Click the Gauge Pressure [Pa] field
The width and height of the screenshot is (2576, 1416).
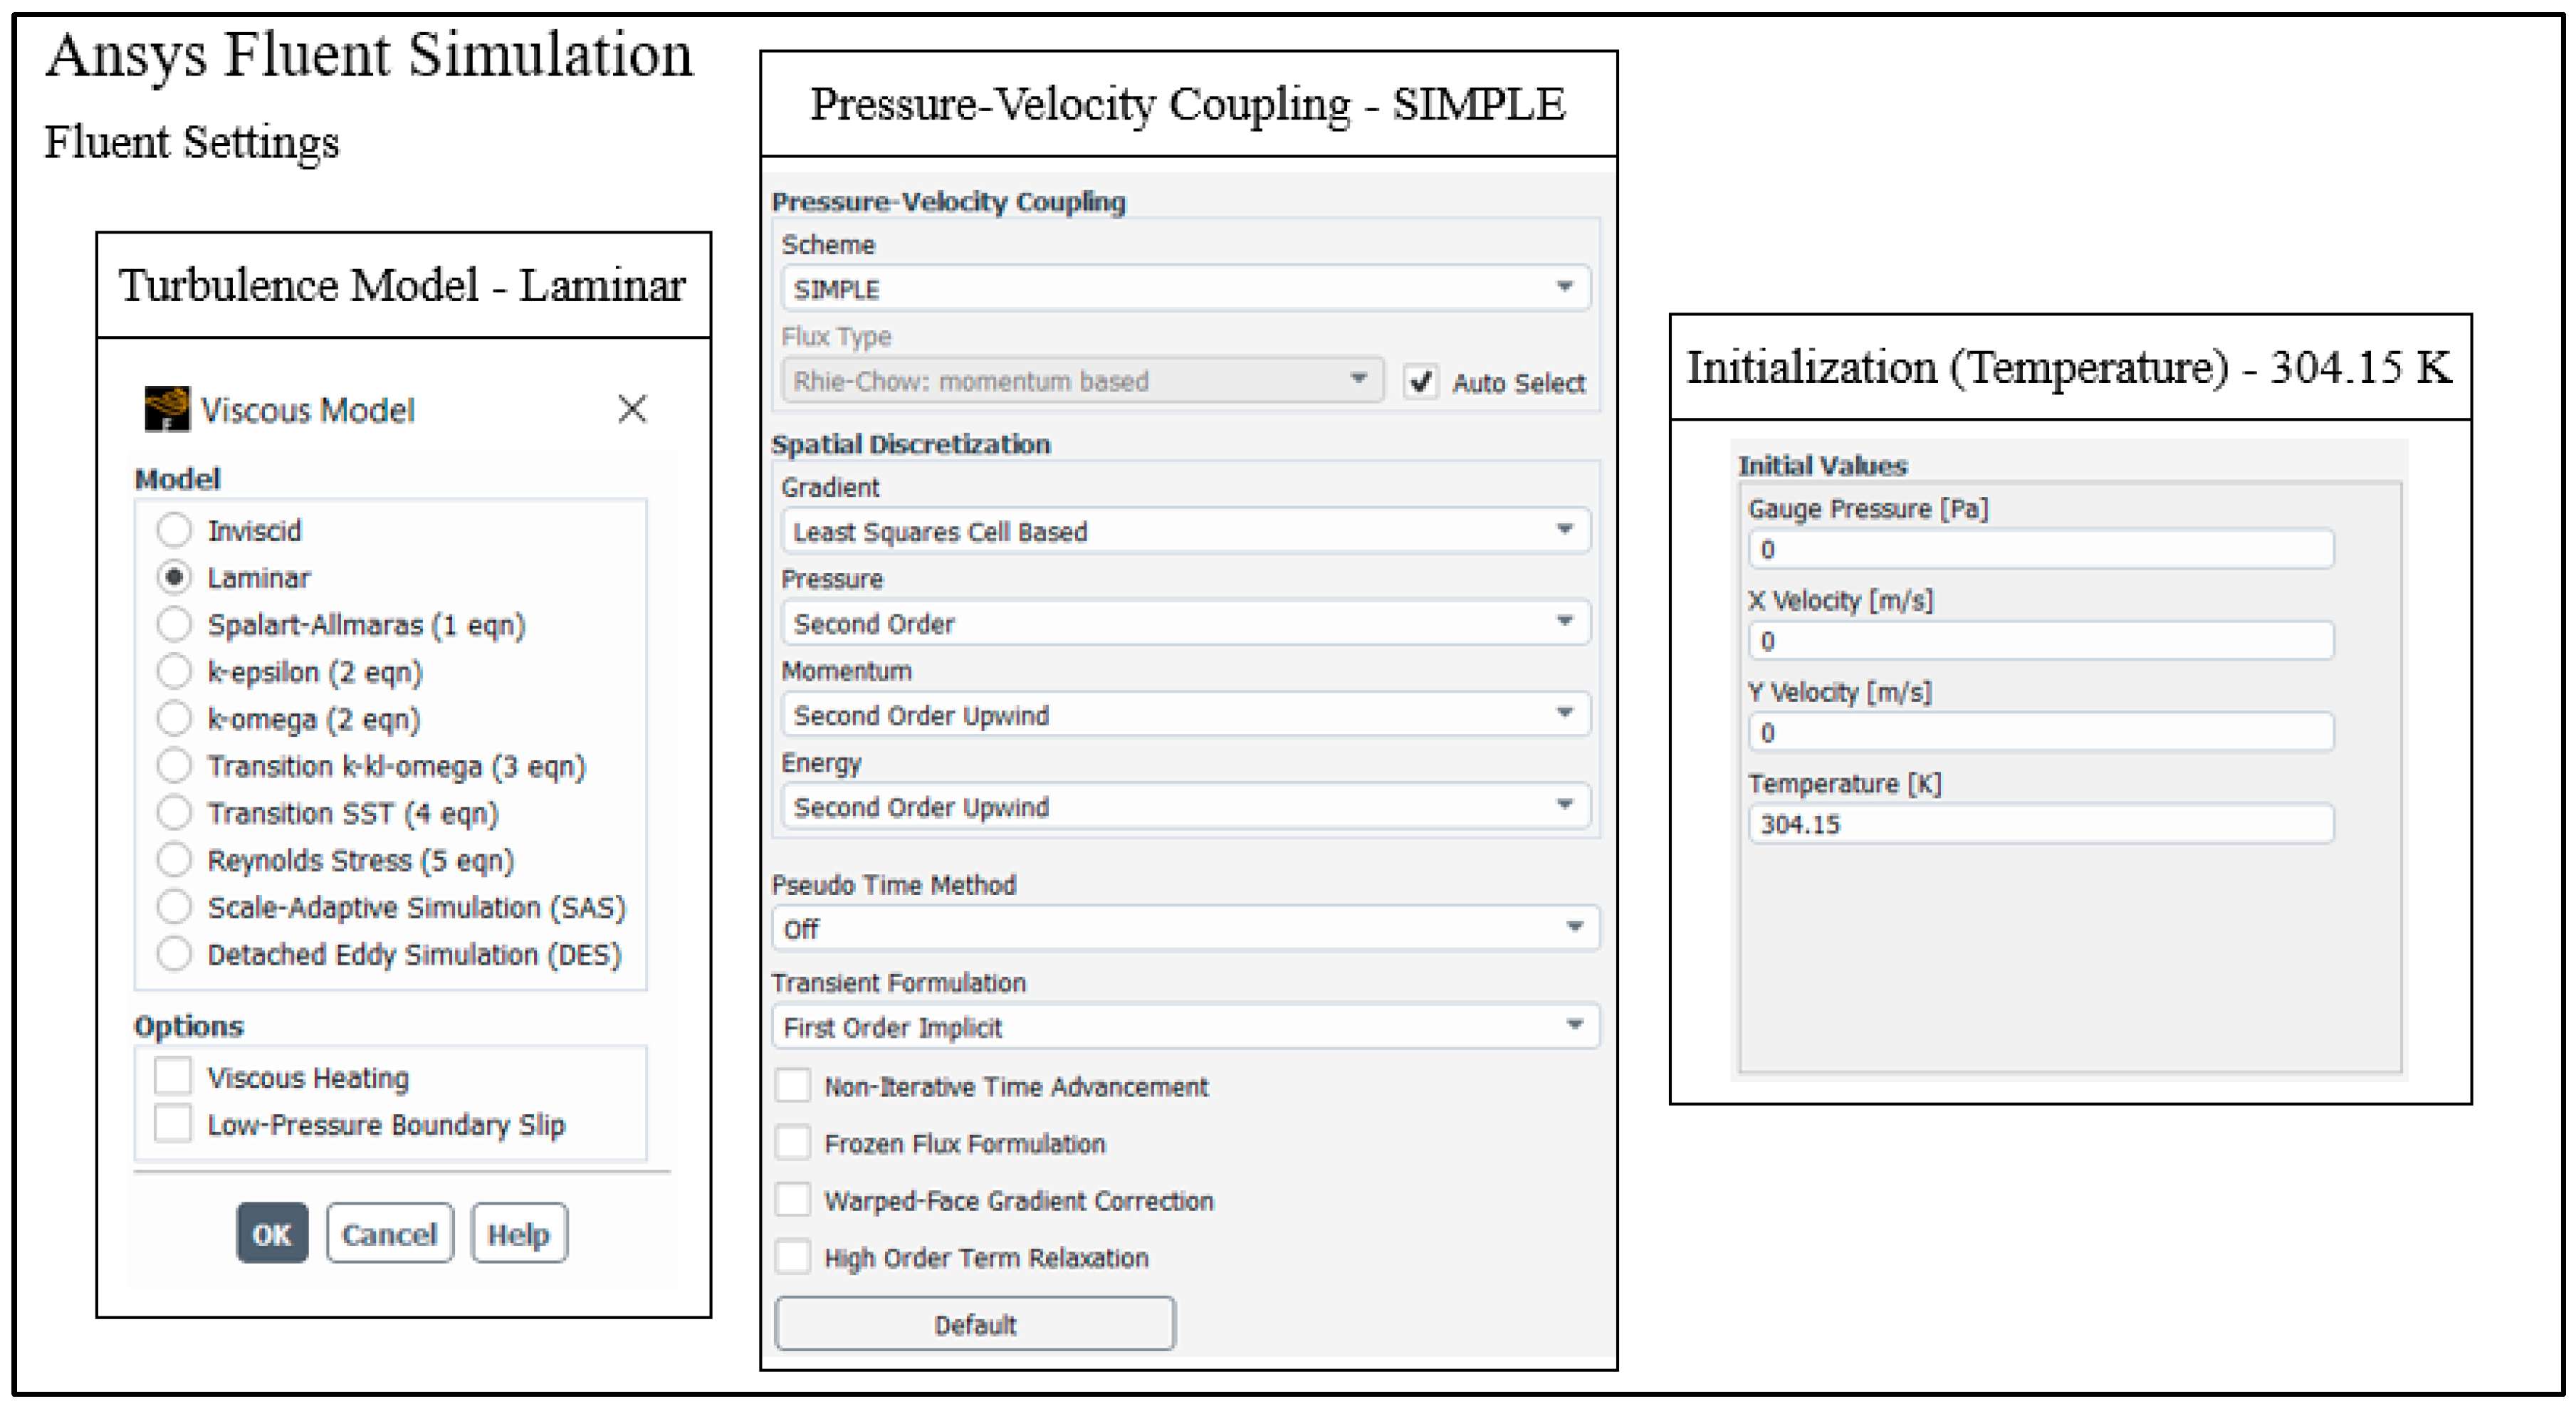[x=2040, y=549]
